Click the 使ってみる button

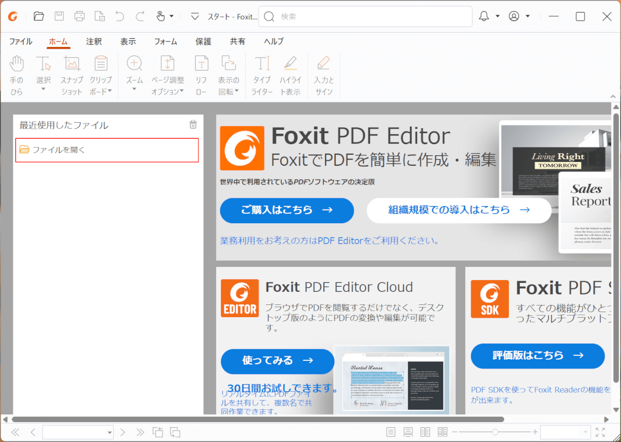278,361
